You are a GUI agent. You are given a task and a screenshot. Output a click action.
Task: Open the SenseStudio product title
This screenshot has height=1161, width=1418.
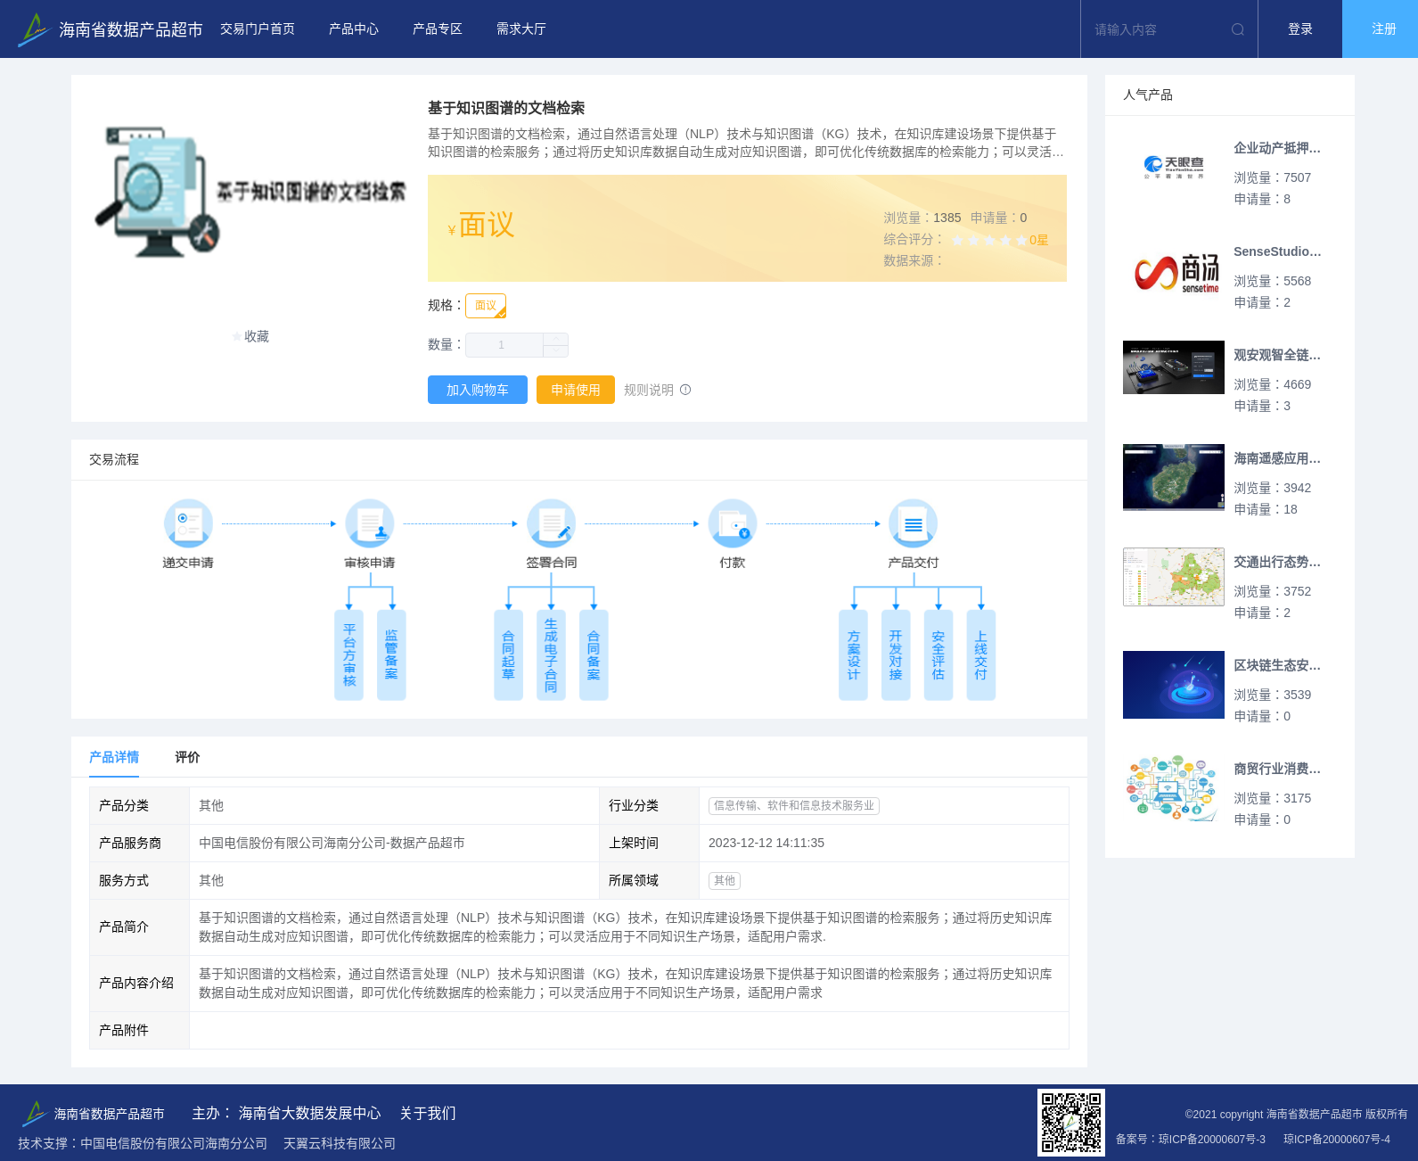1277,251
